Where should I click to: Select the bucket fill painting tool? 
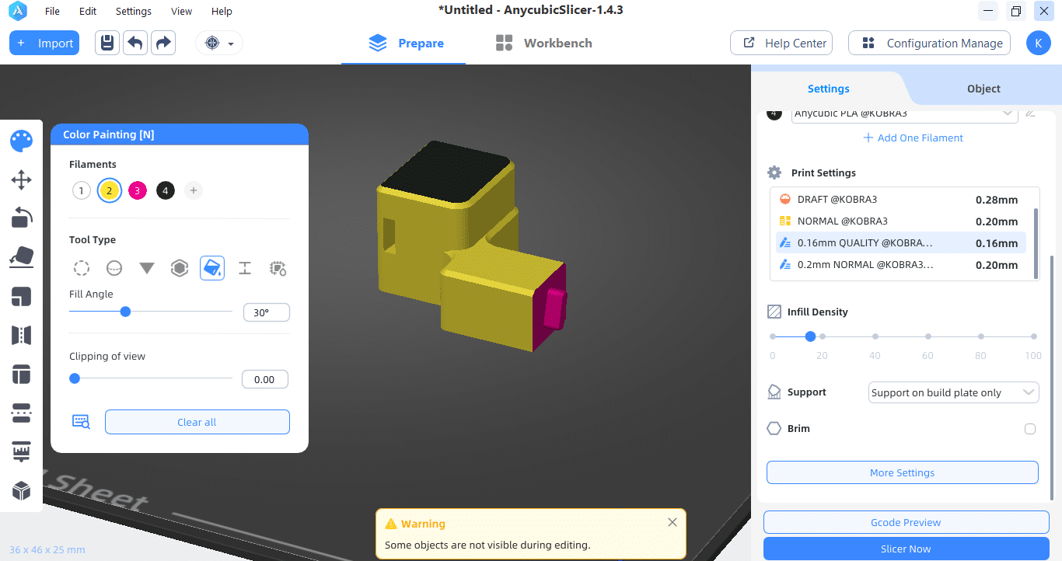(x=212, y=268)
